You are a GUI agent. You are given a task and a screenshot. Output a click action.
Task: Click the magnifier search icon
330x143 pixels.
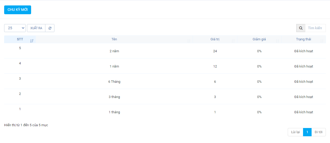(301, 28)
